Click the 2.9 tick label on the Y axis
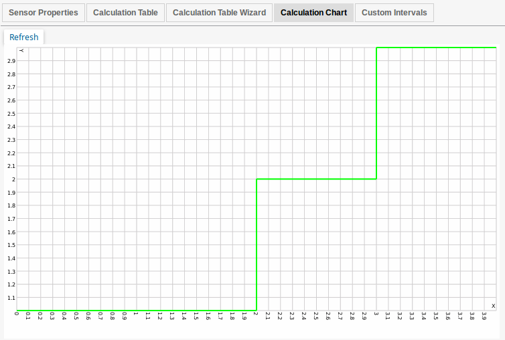The width and height of the screenshot is (505, 340). tap(11, 61)
